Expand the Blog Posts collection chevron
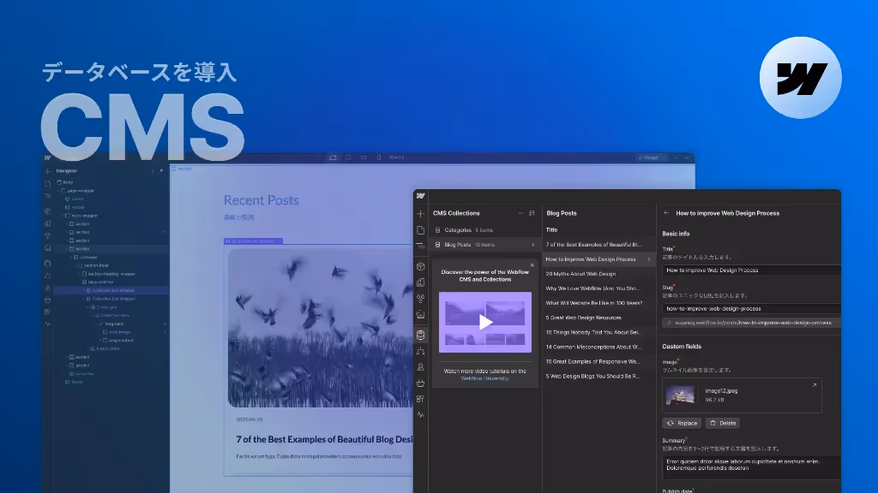The height and width of the screenshot is (493, 878). coord(532,245)
